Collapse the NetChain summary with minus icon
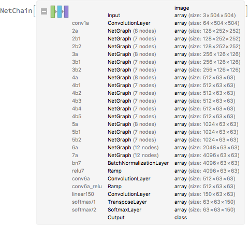This screenshot has width=249, height=226. point(44,11)
